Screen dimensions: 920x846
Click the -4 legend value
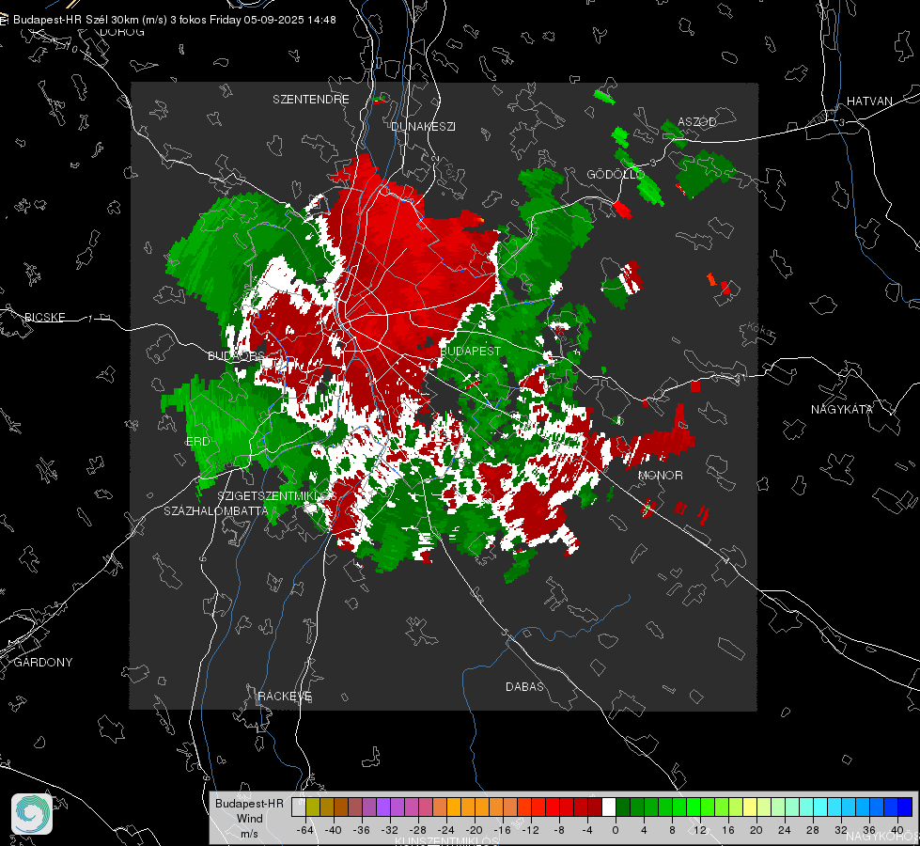[x=587, y=830]
